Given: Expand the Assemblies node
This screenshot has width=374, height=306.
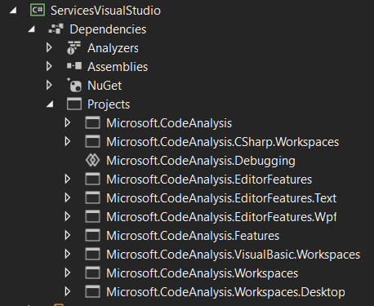Looking at the screenshot, I should [49, 66].
